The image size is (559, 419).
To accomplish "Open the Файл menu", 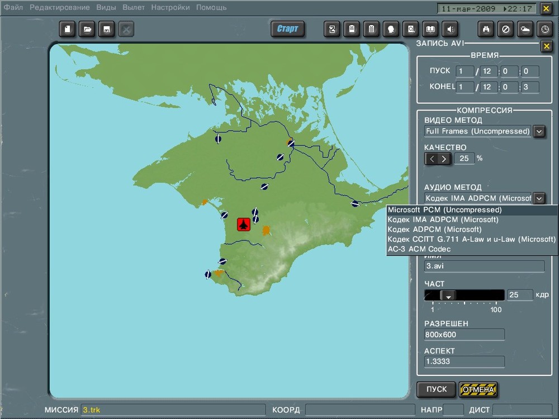I will pos(13,7).
